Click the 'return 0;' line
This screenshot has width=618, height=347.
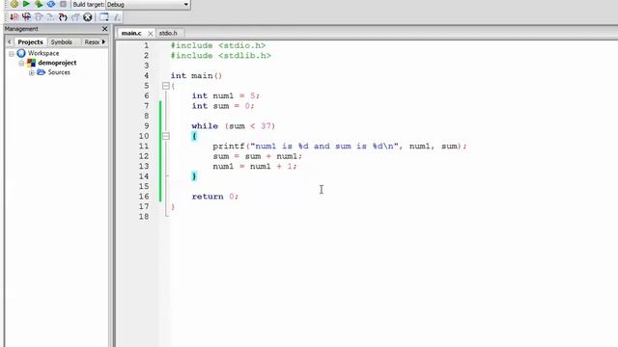coord(215,197)
